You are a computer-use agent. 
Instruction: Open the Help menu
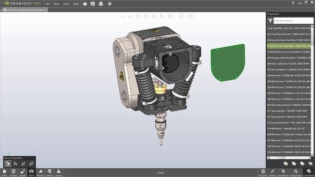pos(76,4)
